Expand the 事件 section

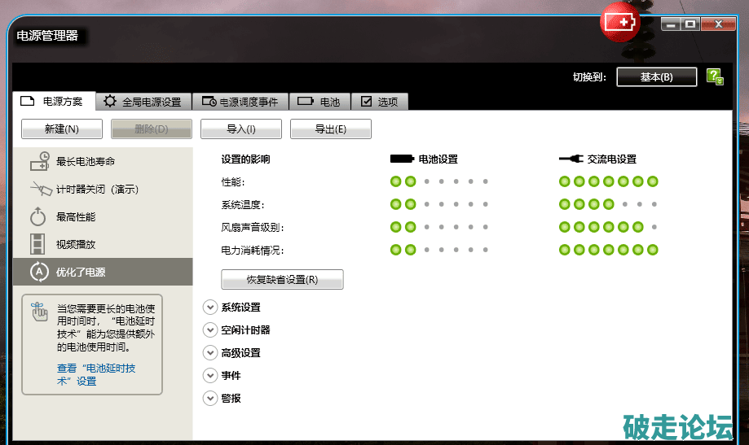(x=209, y=376)
